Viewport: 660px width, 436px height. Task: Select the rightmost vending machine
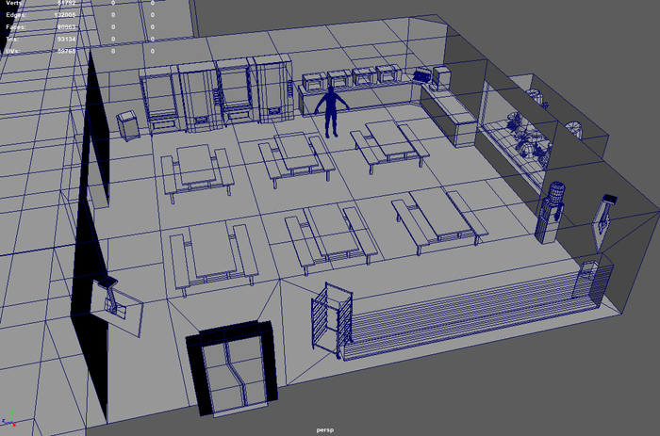pos(271,89)
